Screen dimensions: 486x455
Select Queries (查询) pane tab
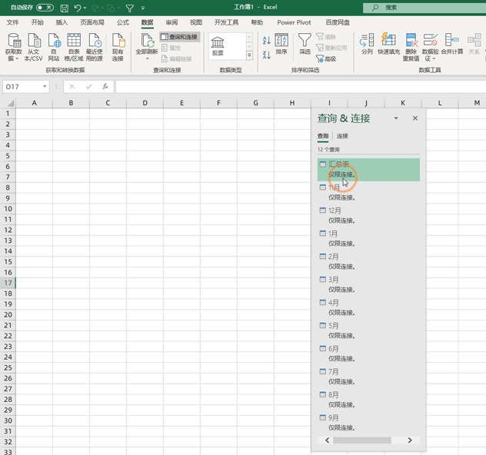coord(323,136)
